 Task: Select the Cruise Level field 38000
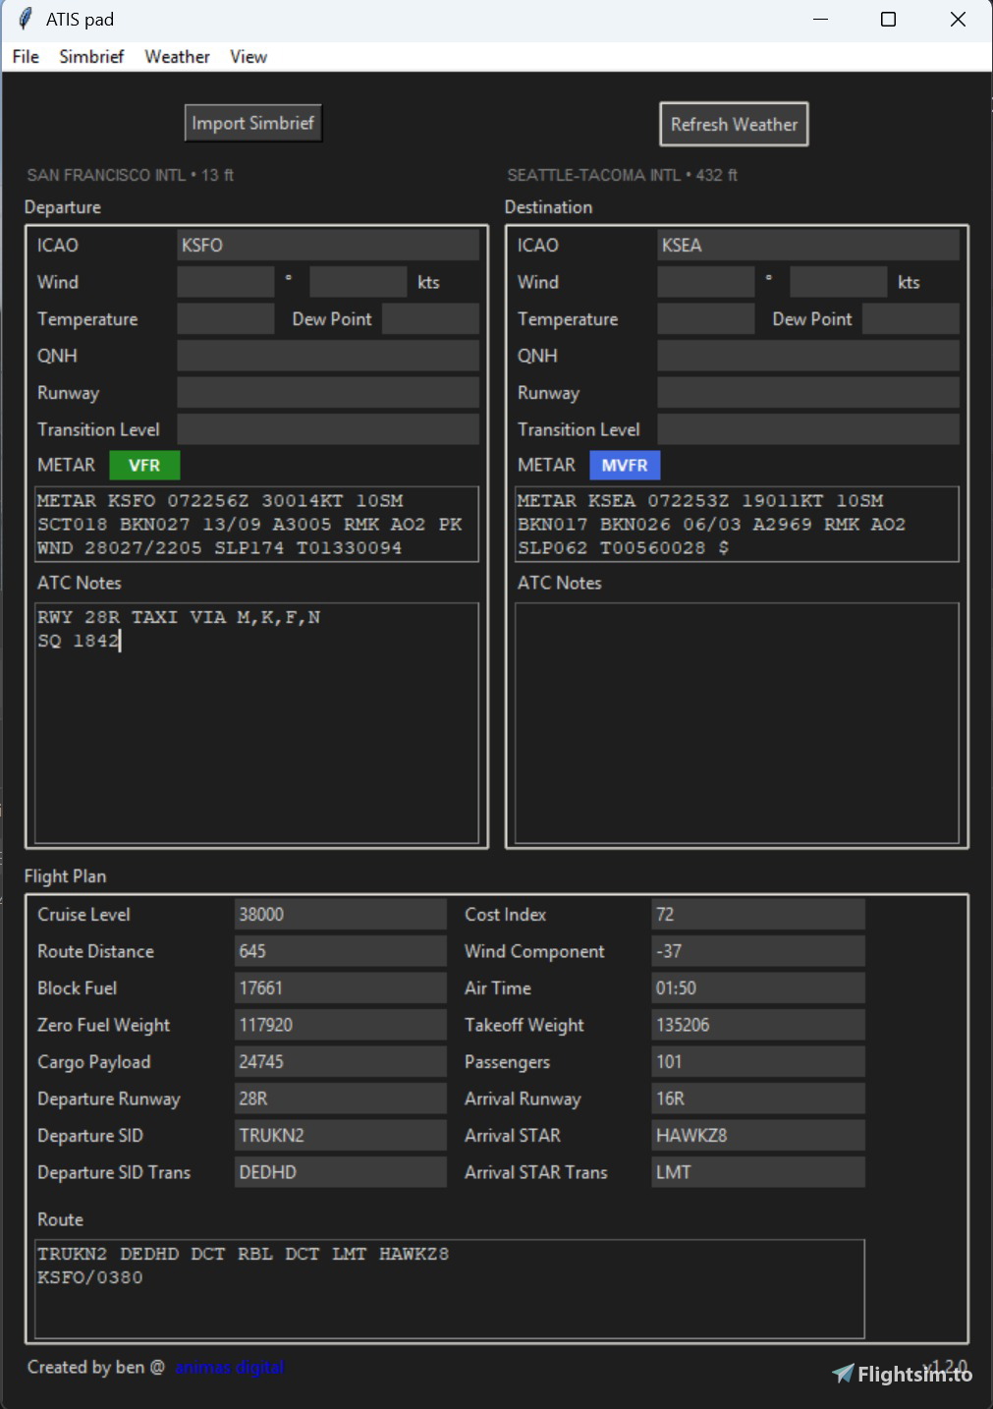tap(341, 914)
